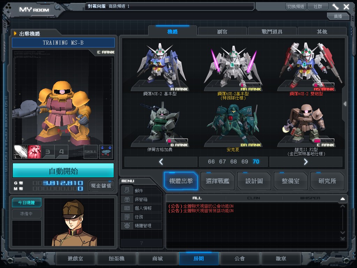Image resolution: width=357 pixels, height=268 pixels.
Task: Select the red second weapon icon
Action: click(34, 152)
